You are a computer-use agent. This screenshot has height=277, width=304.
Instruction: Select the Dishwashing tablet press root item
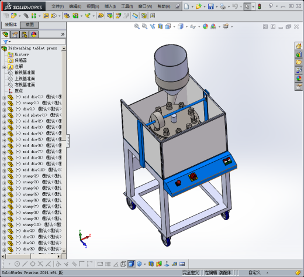[x=33, y=48]
